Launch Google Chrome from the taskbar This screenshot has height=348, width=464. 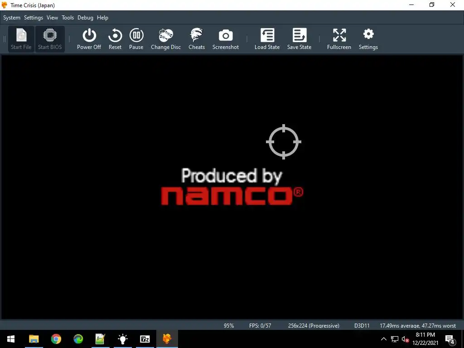point(56,339)
